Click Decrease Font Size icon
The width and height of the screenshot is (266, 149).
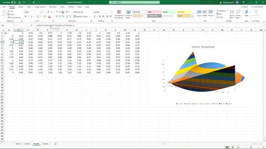pos(52,12)
